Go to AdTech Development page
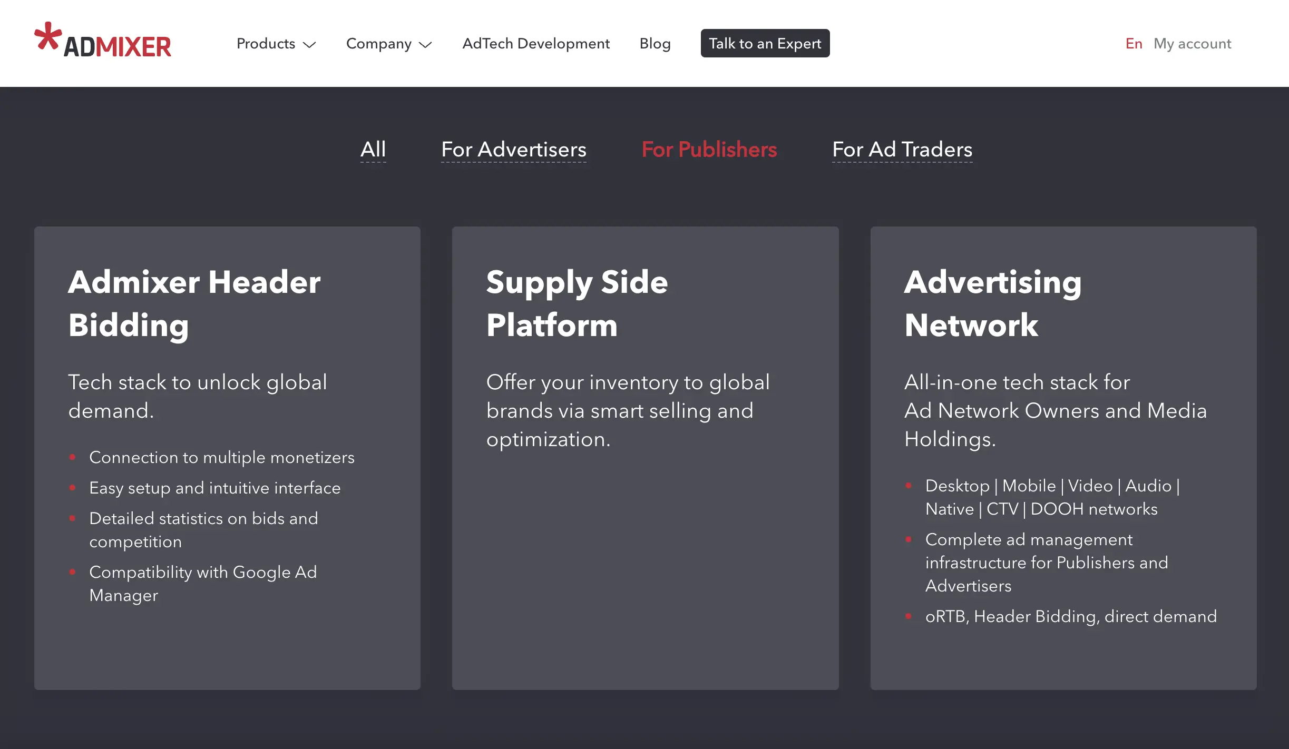The height and width of the screenshot is (749, 1289). click(x=536, y=44)
